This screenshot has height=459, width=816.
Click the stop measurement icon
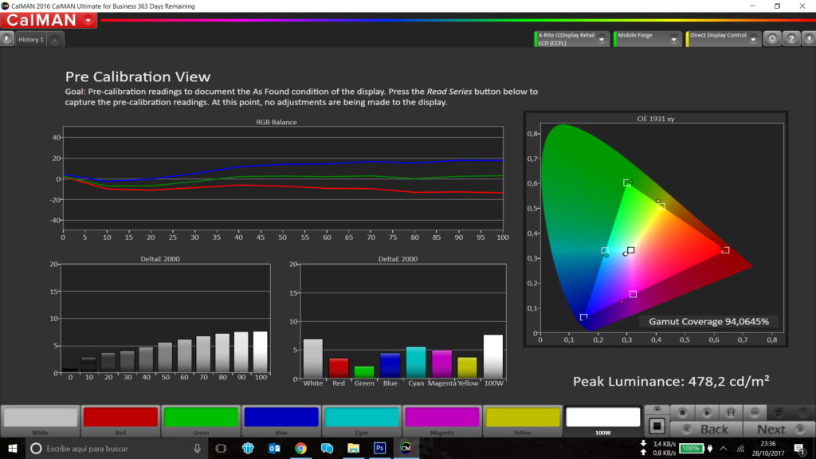[683, 412]
